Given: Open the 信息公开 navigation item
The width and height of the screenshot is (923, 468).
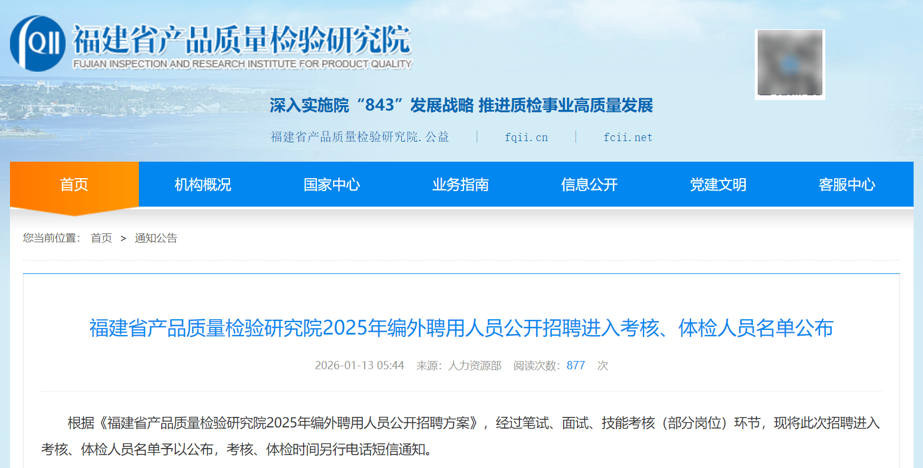Looking at the screenshot, I should click(589, 185).
